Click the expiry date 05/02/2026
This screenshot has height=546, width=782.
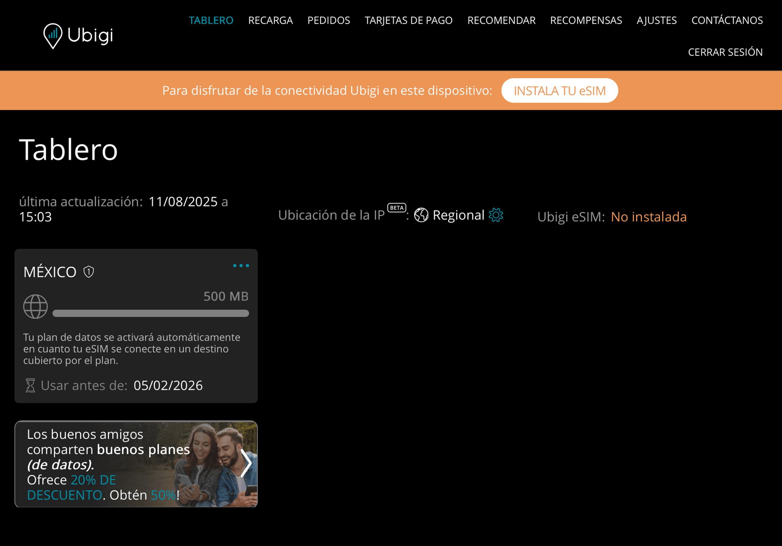click(x=168, y=386)
